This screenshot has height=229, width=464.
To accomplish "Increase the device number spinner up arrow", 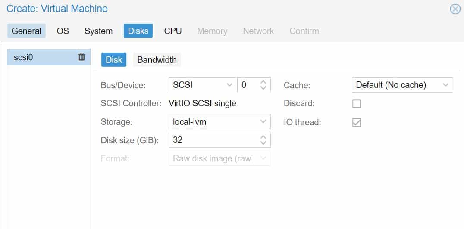I will [263, 82].
